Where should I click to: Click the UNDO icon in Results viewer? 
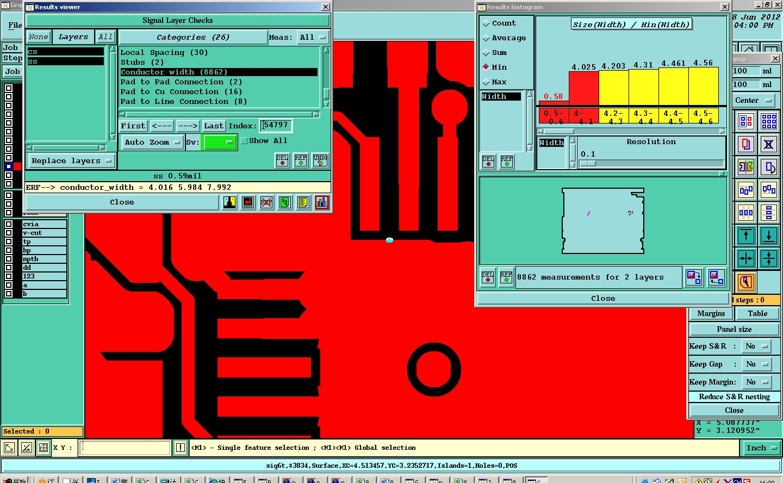pyautogui.click(x=320, y=160)
